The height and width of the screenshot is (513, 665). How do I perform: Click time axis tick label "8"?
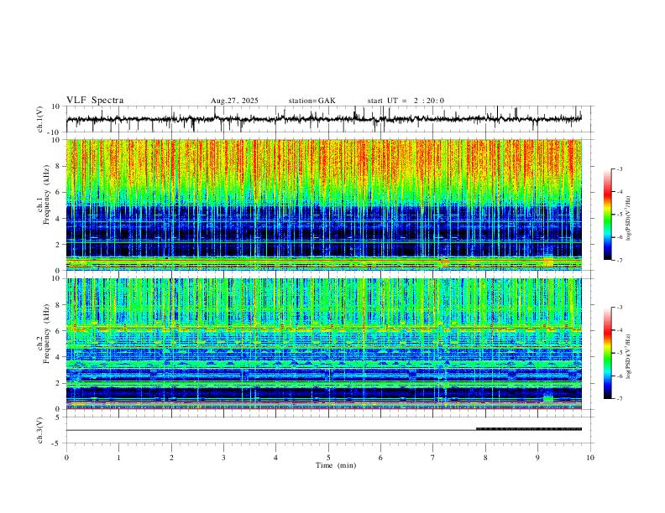point(485,458)
